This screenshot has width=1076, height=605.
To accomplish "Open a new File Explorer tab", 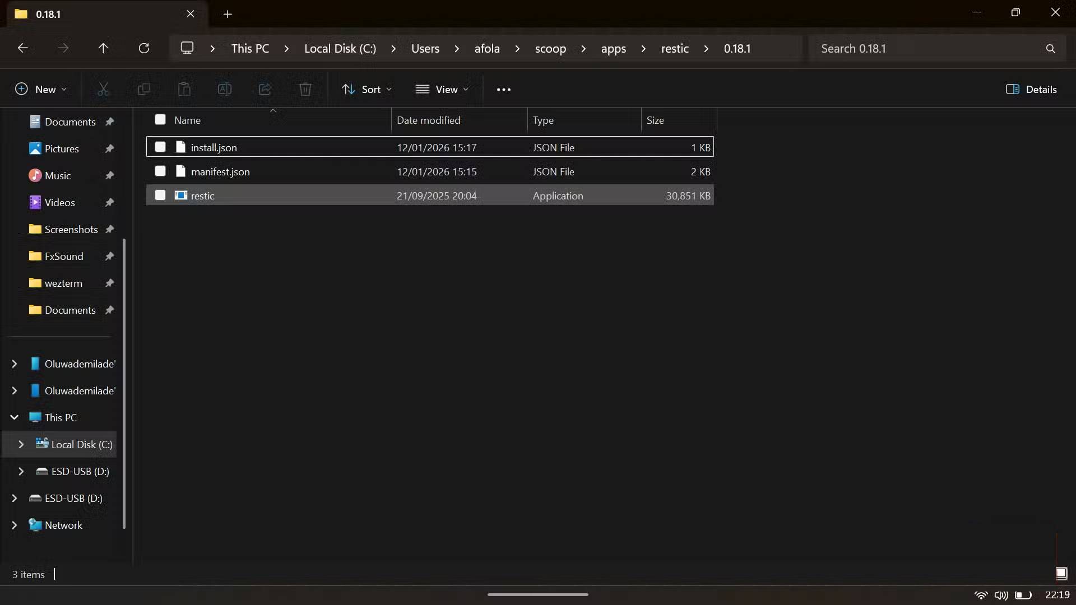I will click(228, 14).
